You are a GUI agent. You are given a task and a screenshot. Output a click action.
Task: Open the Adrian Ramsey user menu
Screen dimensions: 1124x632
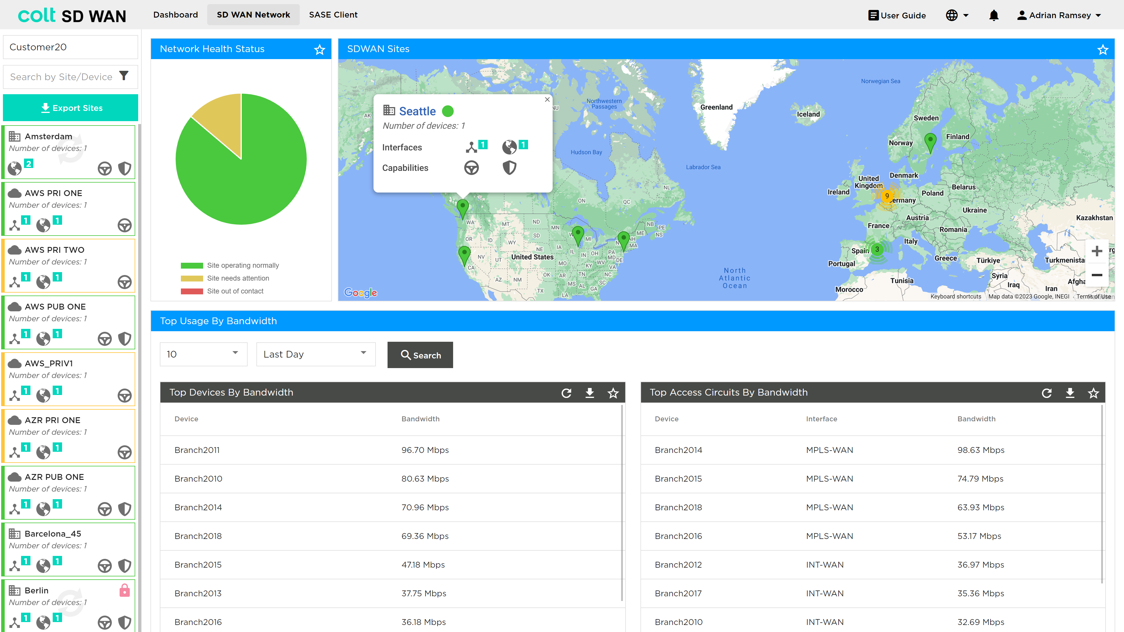tap(1059, 15)
